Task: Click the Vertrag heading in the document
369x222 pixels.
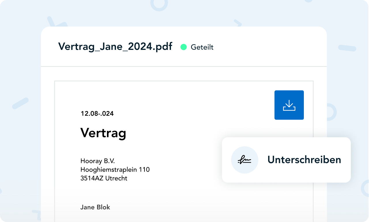Action: click(x=103, y=133)
